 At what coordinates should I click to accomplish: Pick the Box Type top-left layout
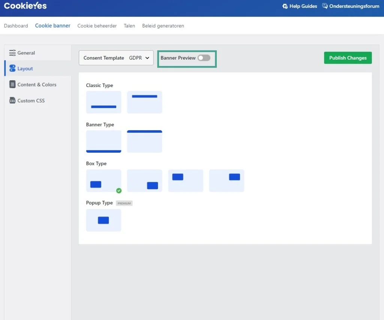(x=186, y=181)
